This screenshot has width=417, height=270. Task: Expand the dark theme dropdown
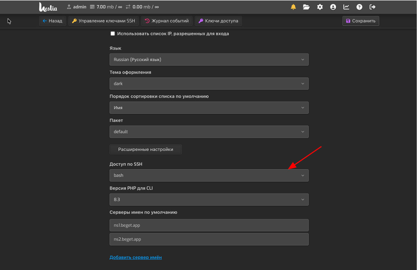[208, 83]
